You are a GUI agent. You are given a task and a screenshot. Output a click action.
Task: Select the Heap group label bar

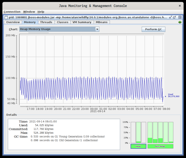(x=138, y=146)
